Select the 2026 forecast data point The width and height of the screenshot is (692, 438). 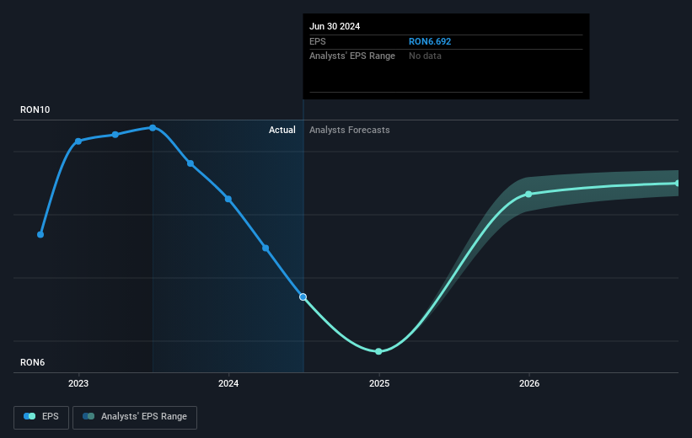pyautogui.click(x=528, y=194)
